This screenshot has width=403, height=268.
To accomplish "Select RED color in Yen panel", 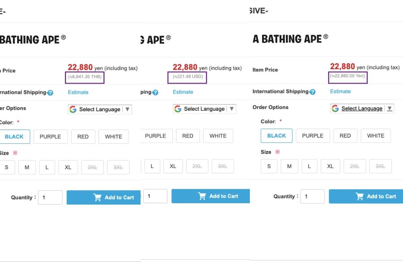I will pos(345,136).
